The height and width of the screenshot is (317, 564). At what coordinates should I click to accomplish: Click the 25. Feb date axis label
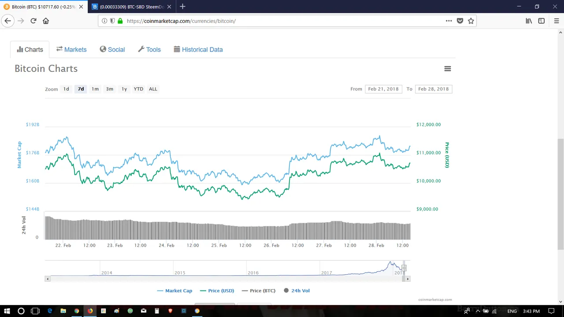pyautogui.click(x=219, y=245)
